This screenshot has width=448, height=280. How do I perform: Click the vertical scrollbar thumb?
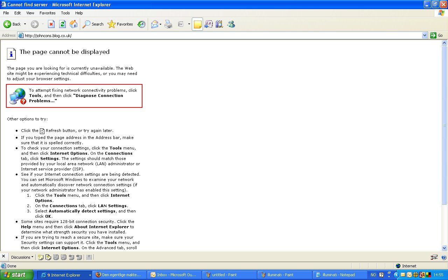[x=444, y=125]
